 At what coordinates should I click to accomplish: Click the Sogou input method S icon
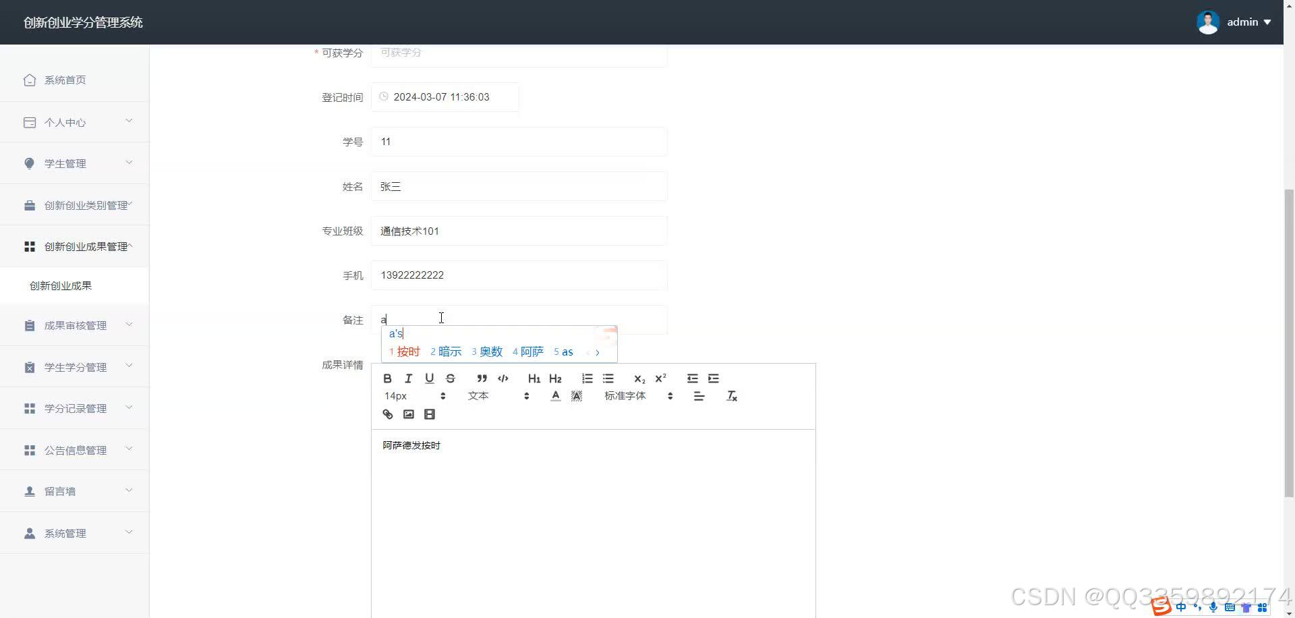[1161, 607]
